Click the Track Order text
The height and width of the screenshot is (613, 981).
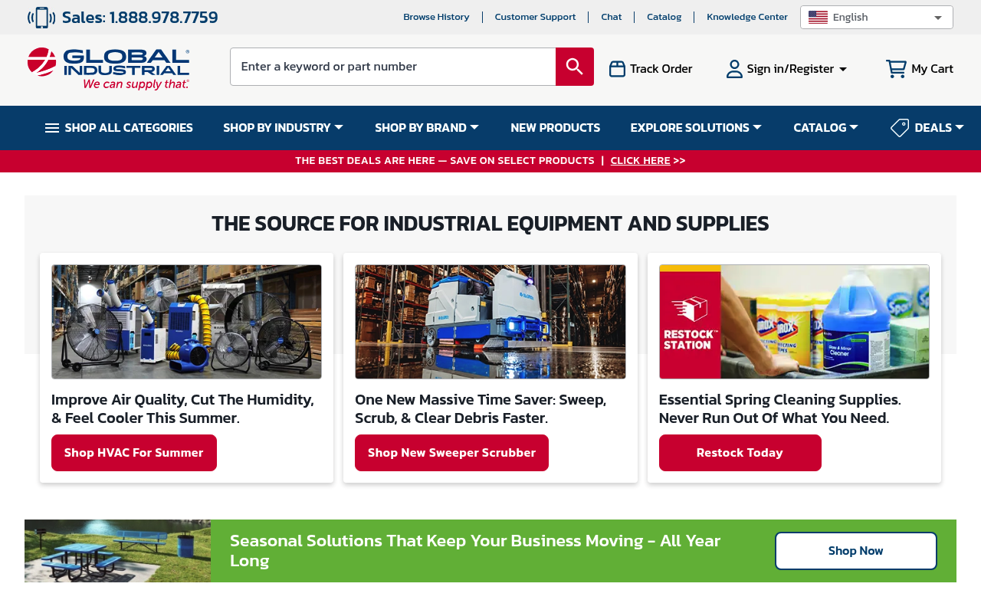tap(661, 69)
